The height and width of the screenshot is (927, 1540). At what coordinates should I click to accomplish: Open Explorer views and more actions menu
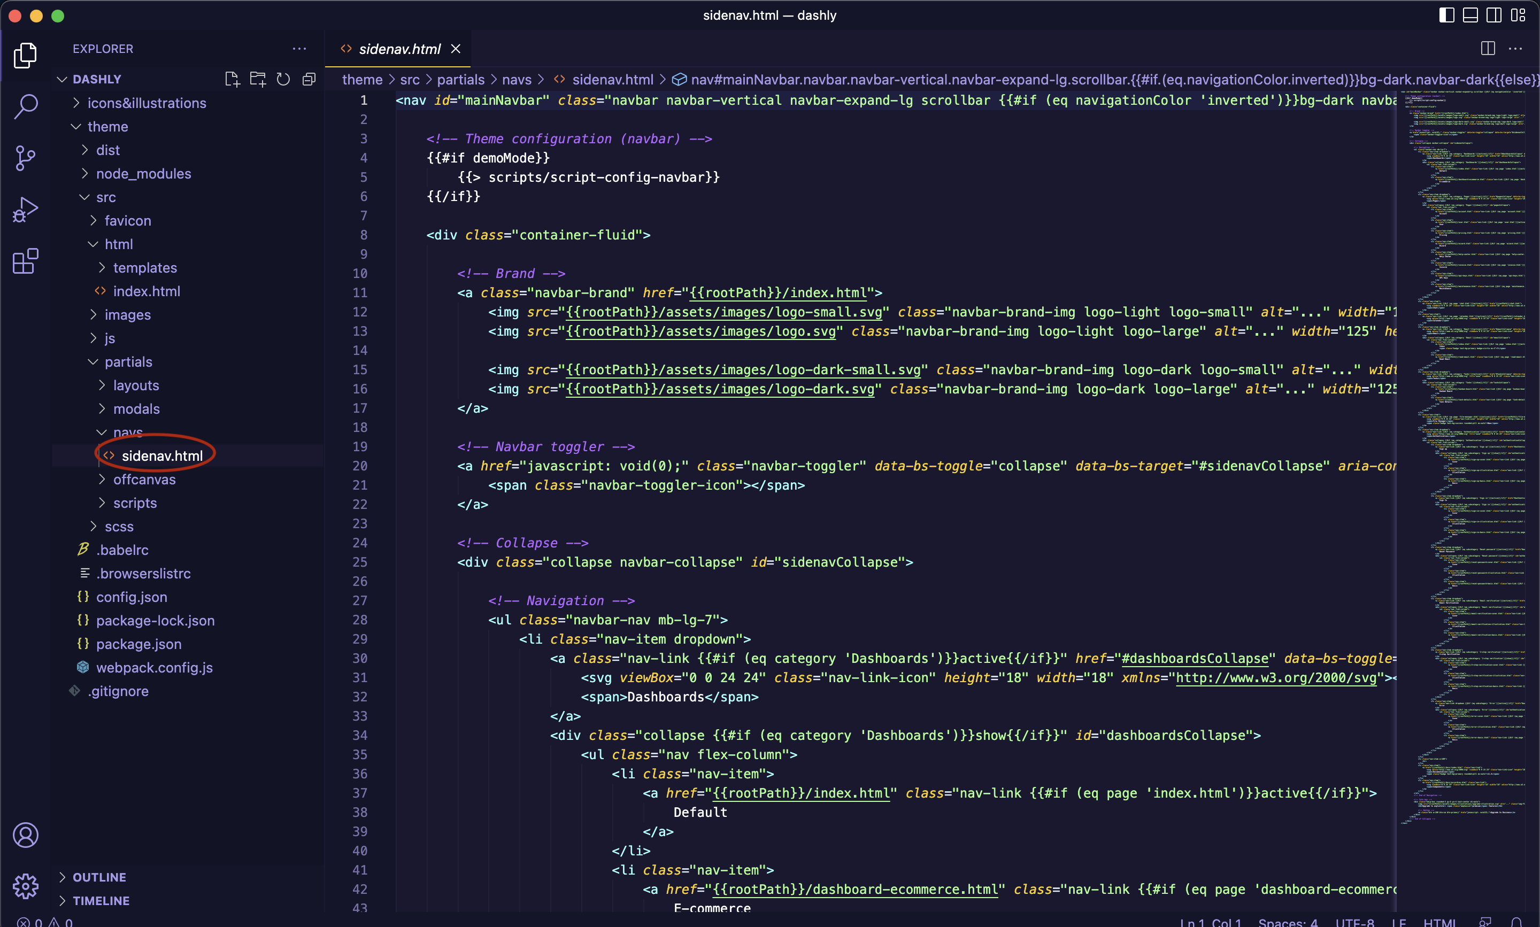(x=299, y=49)
